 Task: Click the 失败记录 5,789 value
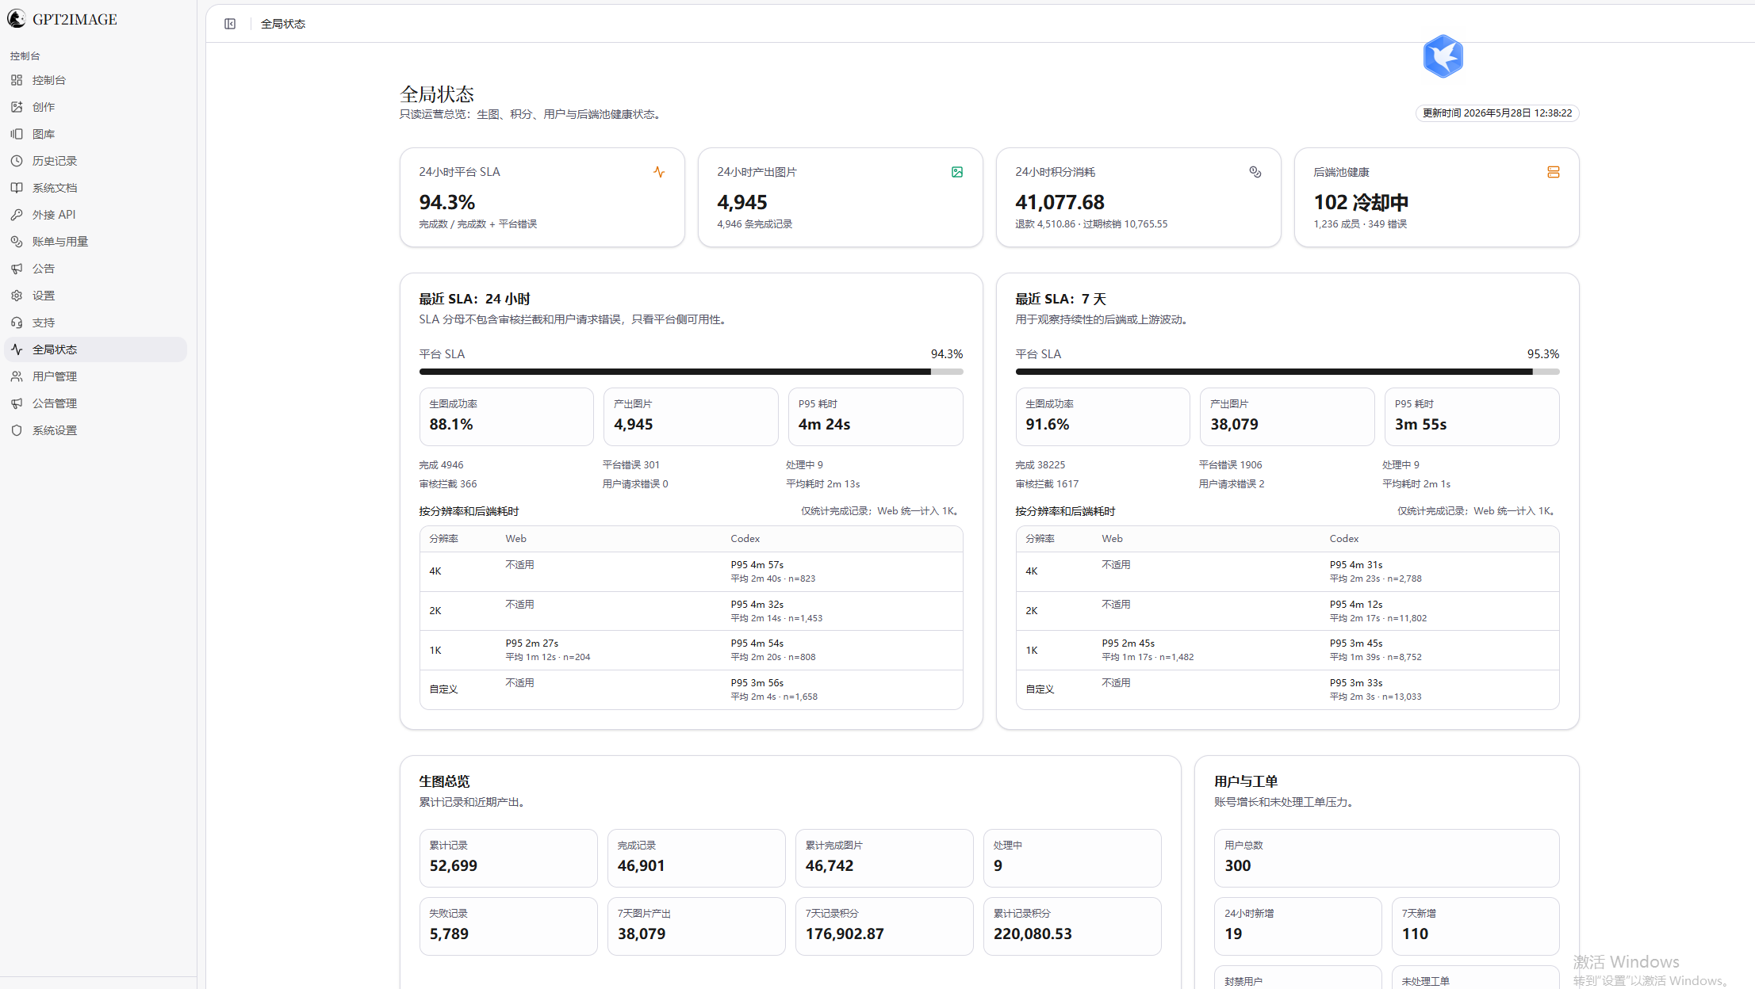(x=449, y=934)
